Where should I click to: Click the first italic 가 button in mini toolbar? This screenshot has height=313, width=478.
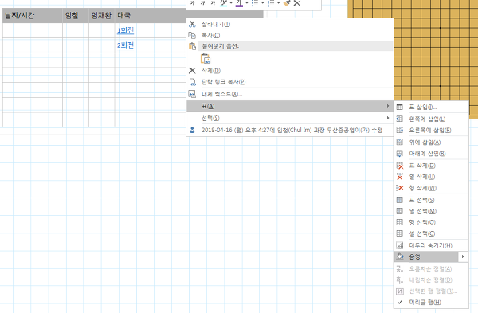click(192, 3)
